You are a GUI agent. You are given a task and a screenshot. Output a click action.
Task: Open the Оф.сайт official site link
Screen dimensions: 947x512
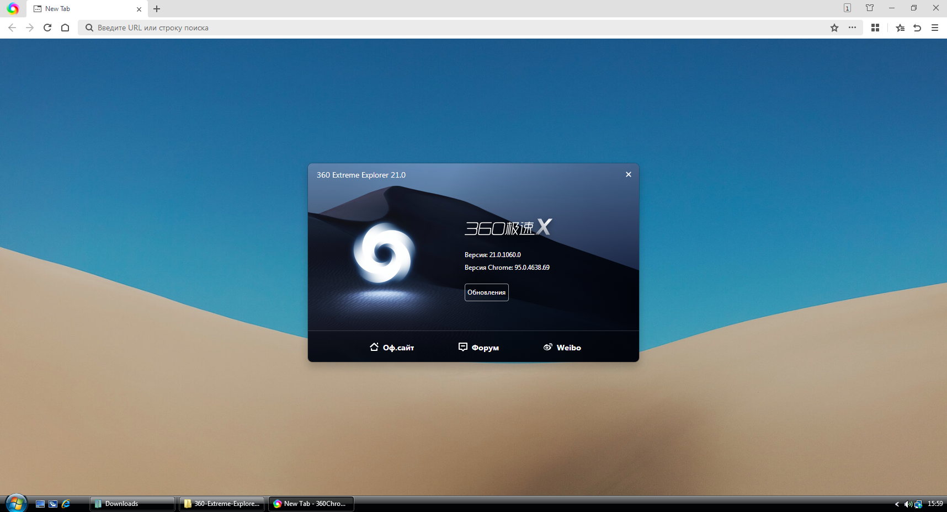coord(392,348)
